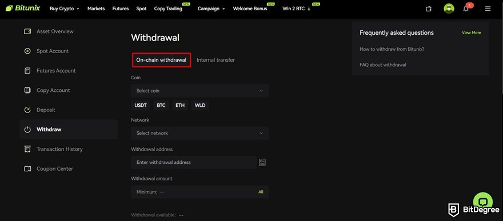Choose the BTC quick coin button
The width and height of the screenshot is (503, 221).
(161, 106)
